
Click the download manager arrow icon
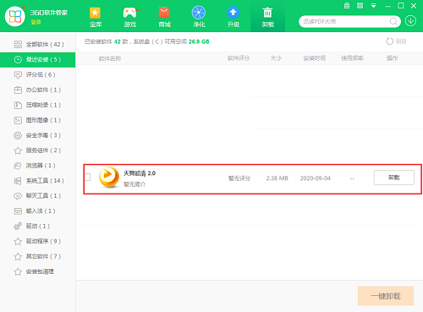pos(410,21)
